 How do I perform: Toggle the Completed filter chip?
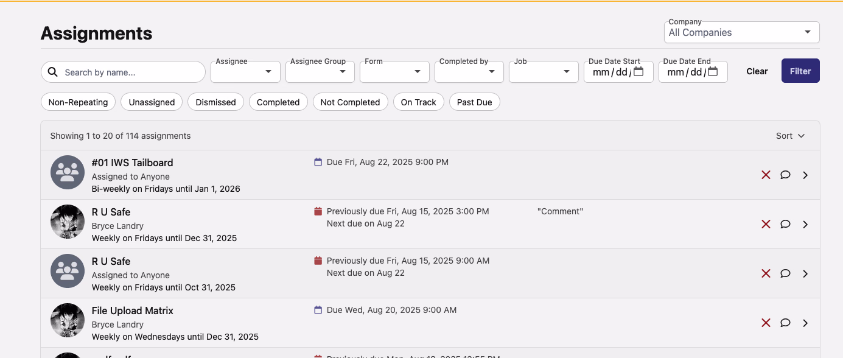coord(278,102)
